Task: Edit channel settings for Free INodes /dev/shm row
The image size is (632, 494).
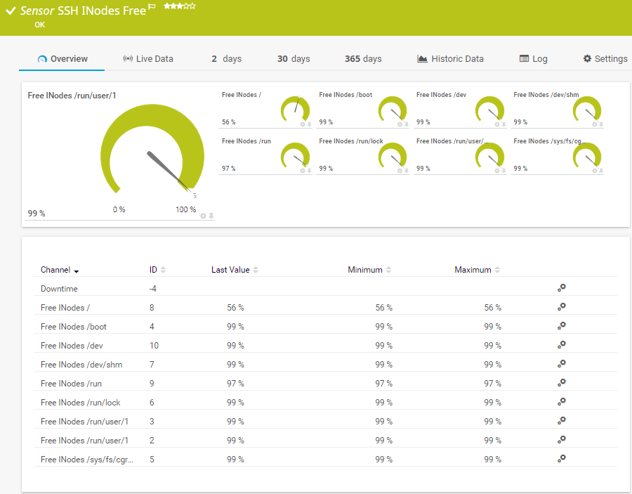Action: pos(561,364)
